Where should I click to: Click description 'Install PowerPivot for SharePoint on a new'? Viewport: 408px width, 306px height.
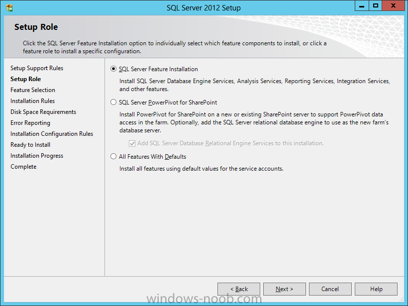254,122
